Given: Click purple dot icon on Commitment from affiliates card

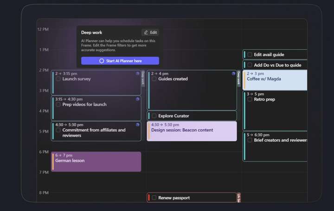Looking at the screenshot, I should (x=138, y=125).
